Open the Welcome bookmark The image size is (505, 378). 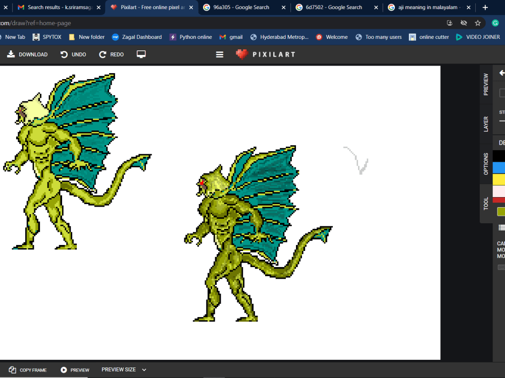(332, 37)
